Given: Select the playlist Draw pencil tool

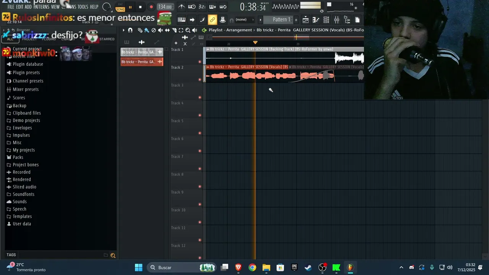Looking at the screenshot, I should click(x=140, y=30).
